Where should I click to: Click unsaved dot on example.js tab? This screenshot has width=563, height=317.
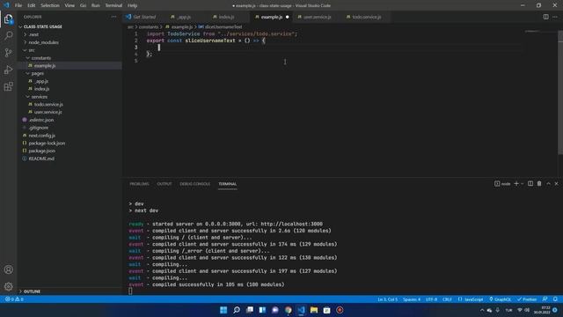(x=288, y=17)
